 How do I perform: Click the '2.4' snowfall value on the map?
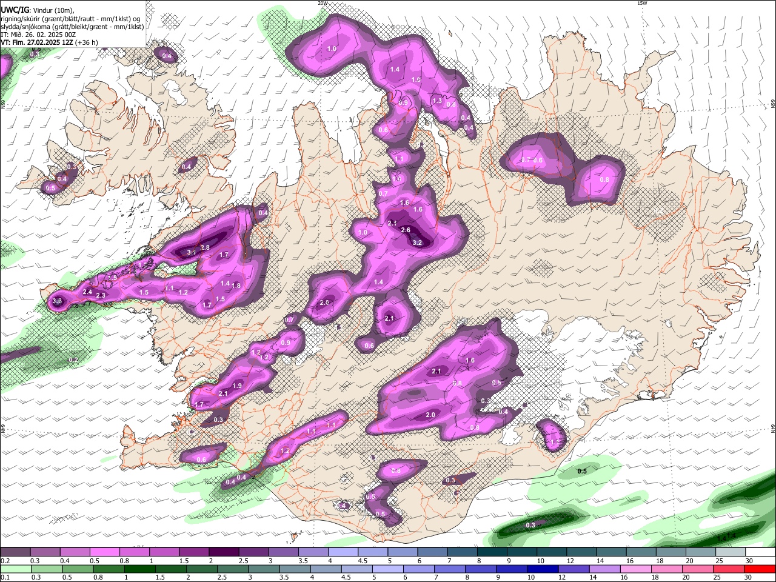click(87, 292)
